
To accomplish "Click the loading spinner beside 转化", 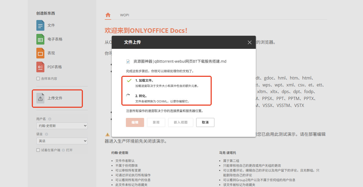I will (x=128, y=95).
